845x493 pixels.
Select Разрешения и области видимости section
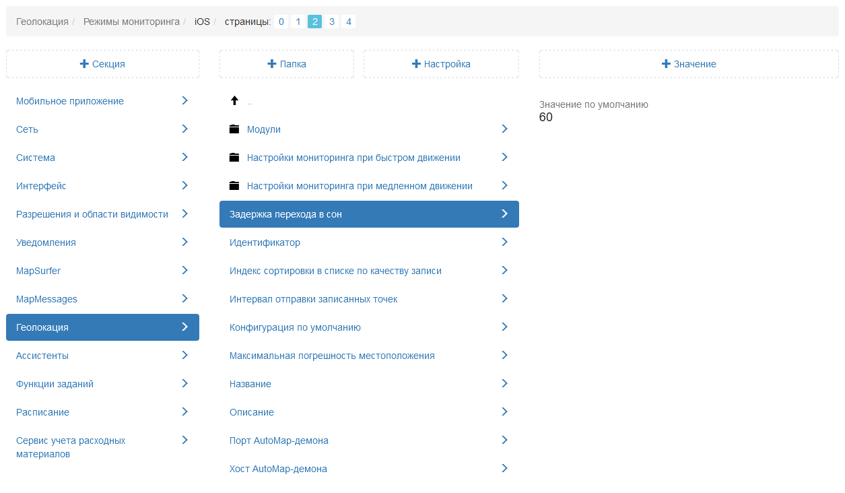pos(102,214)
